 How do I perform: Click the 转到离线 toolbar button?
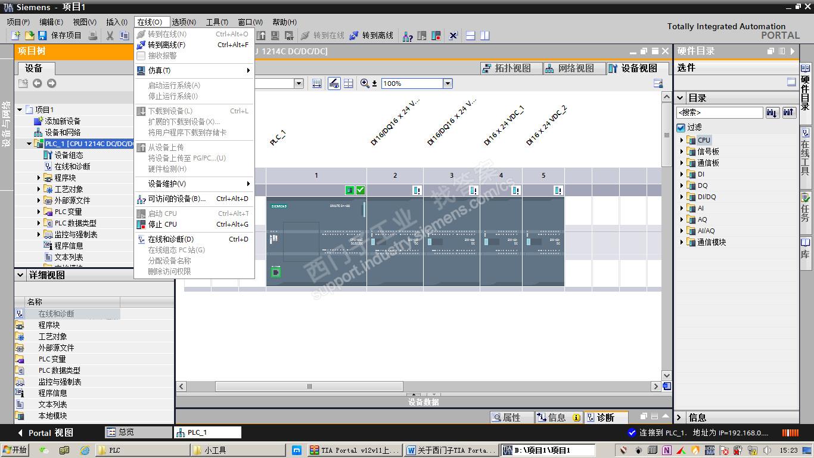tap(371, 36)
